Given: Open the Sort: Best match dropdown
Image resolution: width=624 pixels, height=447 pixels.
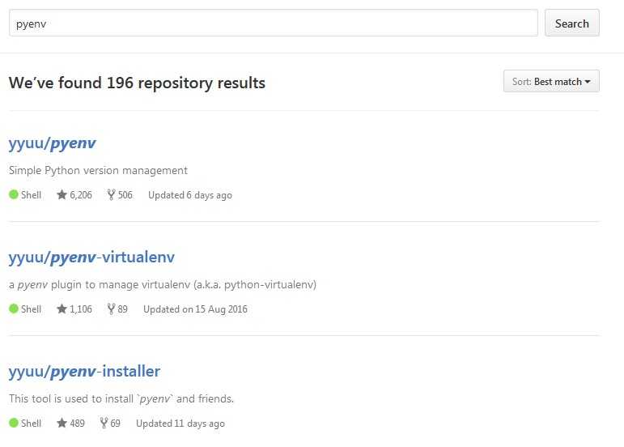Looking at the screenshot, I should pos(551,81).
